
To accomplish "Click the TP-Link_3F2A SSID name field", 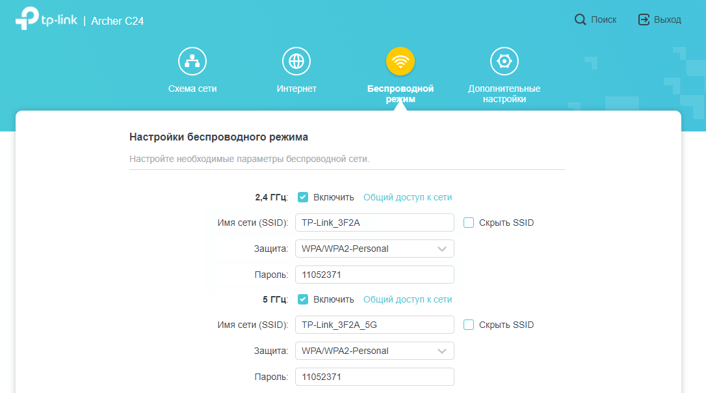I will tap(374, 223).
